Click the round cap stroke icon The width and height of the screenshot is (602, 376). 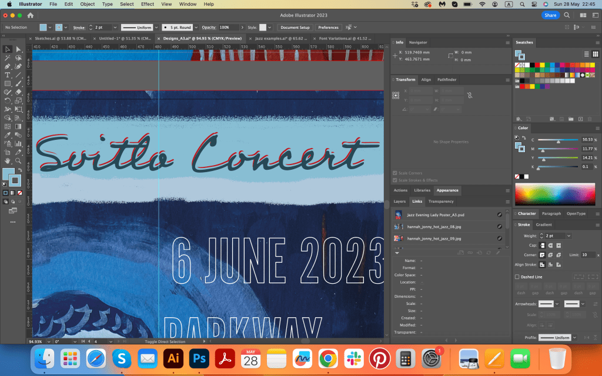click(549, 245)
